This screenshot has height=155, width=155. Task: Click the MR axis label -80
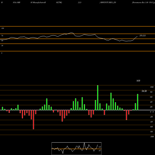point(151,132)
